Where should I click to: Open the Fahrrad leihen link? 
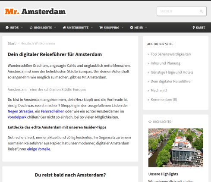[x=53, y=111]
